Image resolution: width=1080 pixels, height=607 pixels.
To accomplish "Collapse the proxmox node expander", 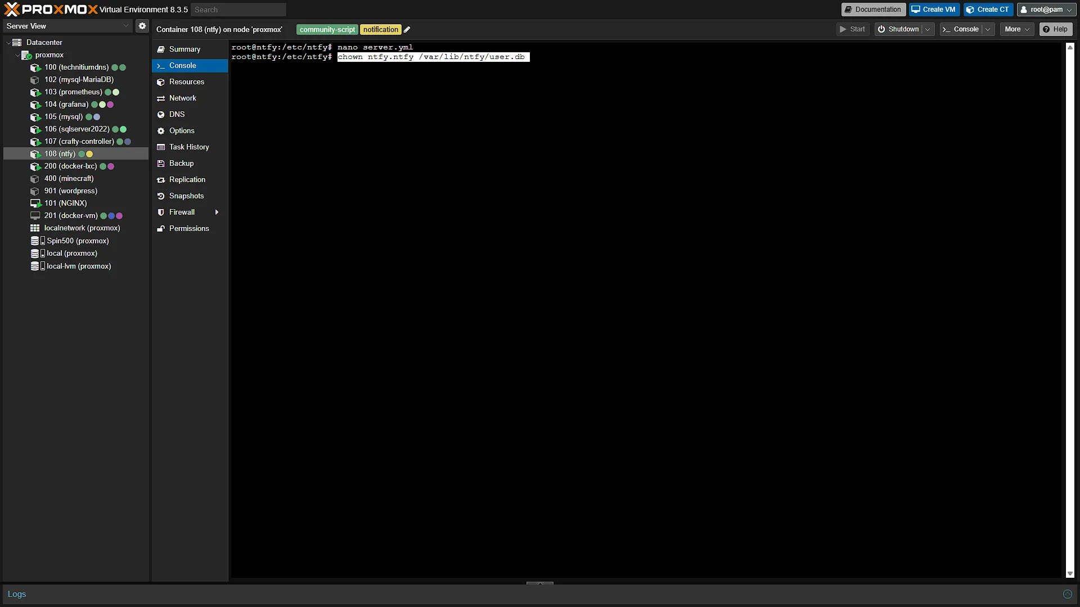I will click(x=17, y=55).
